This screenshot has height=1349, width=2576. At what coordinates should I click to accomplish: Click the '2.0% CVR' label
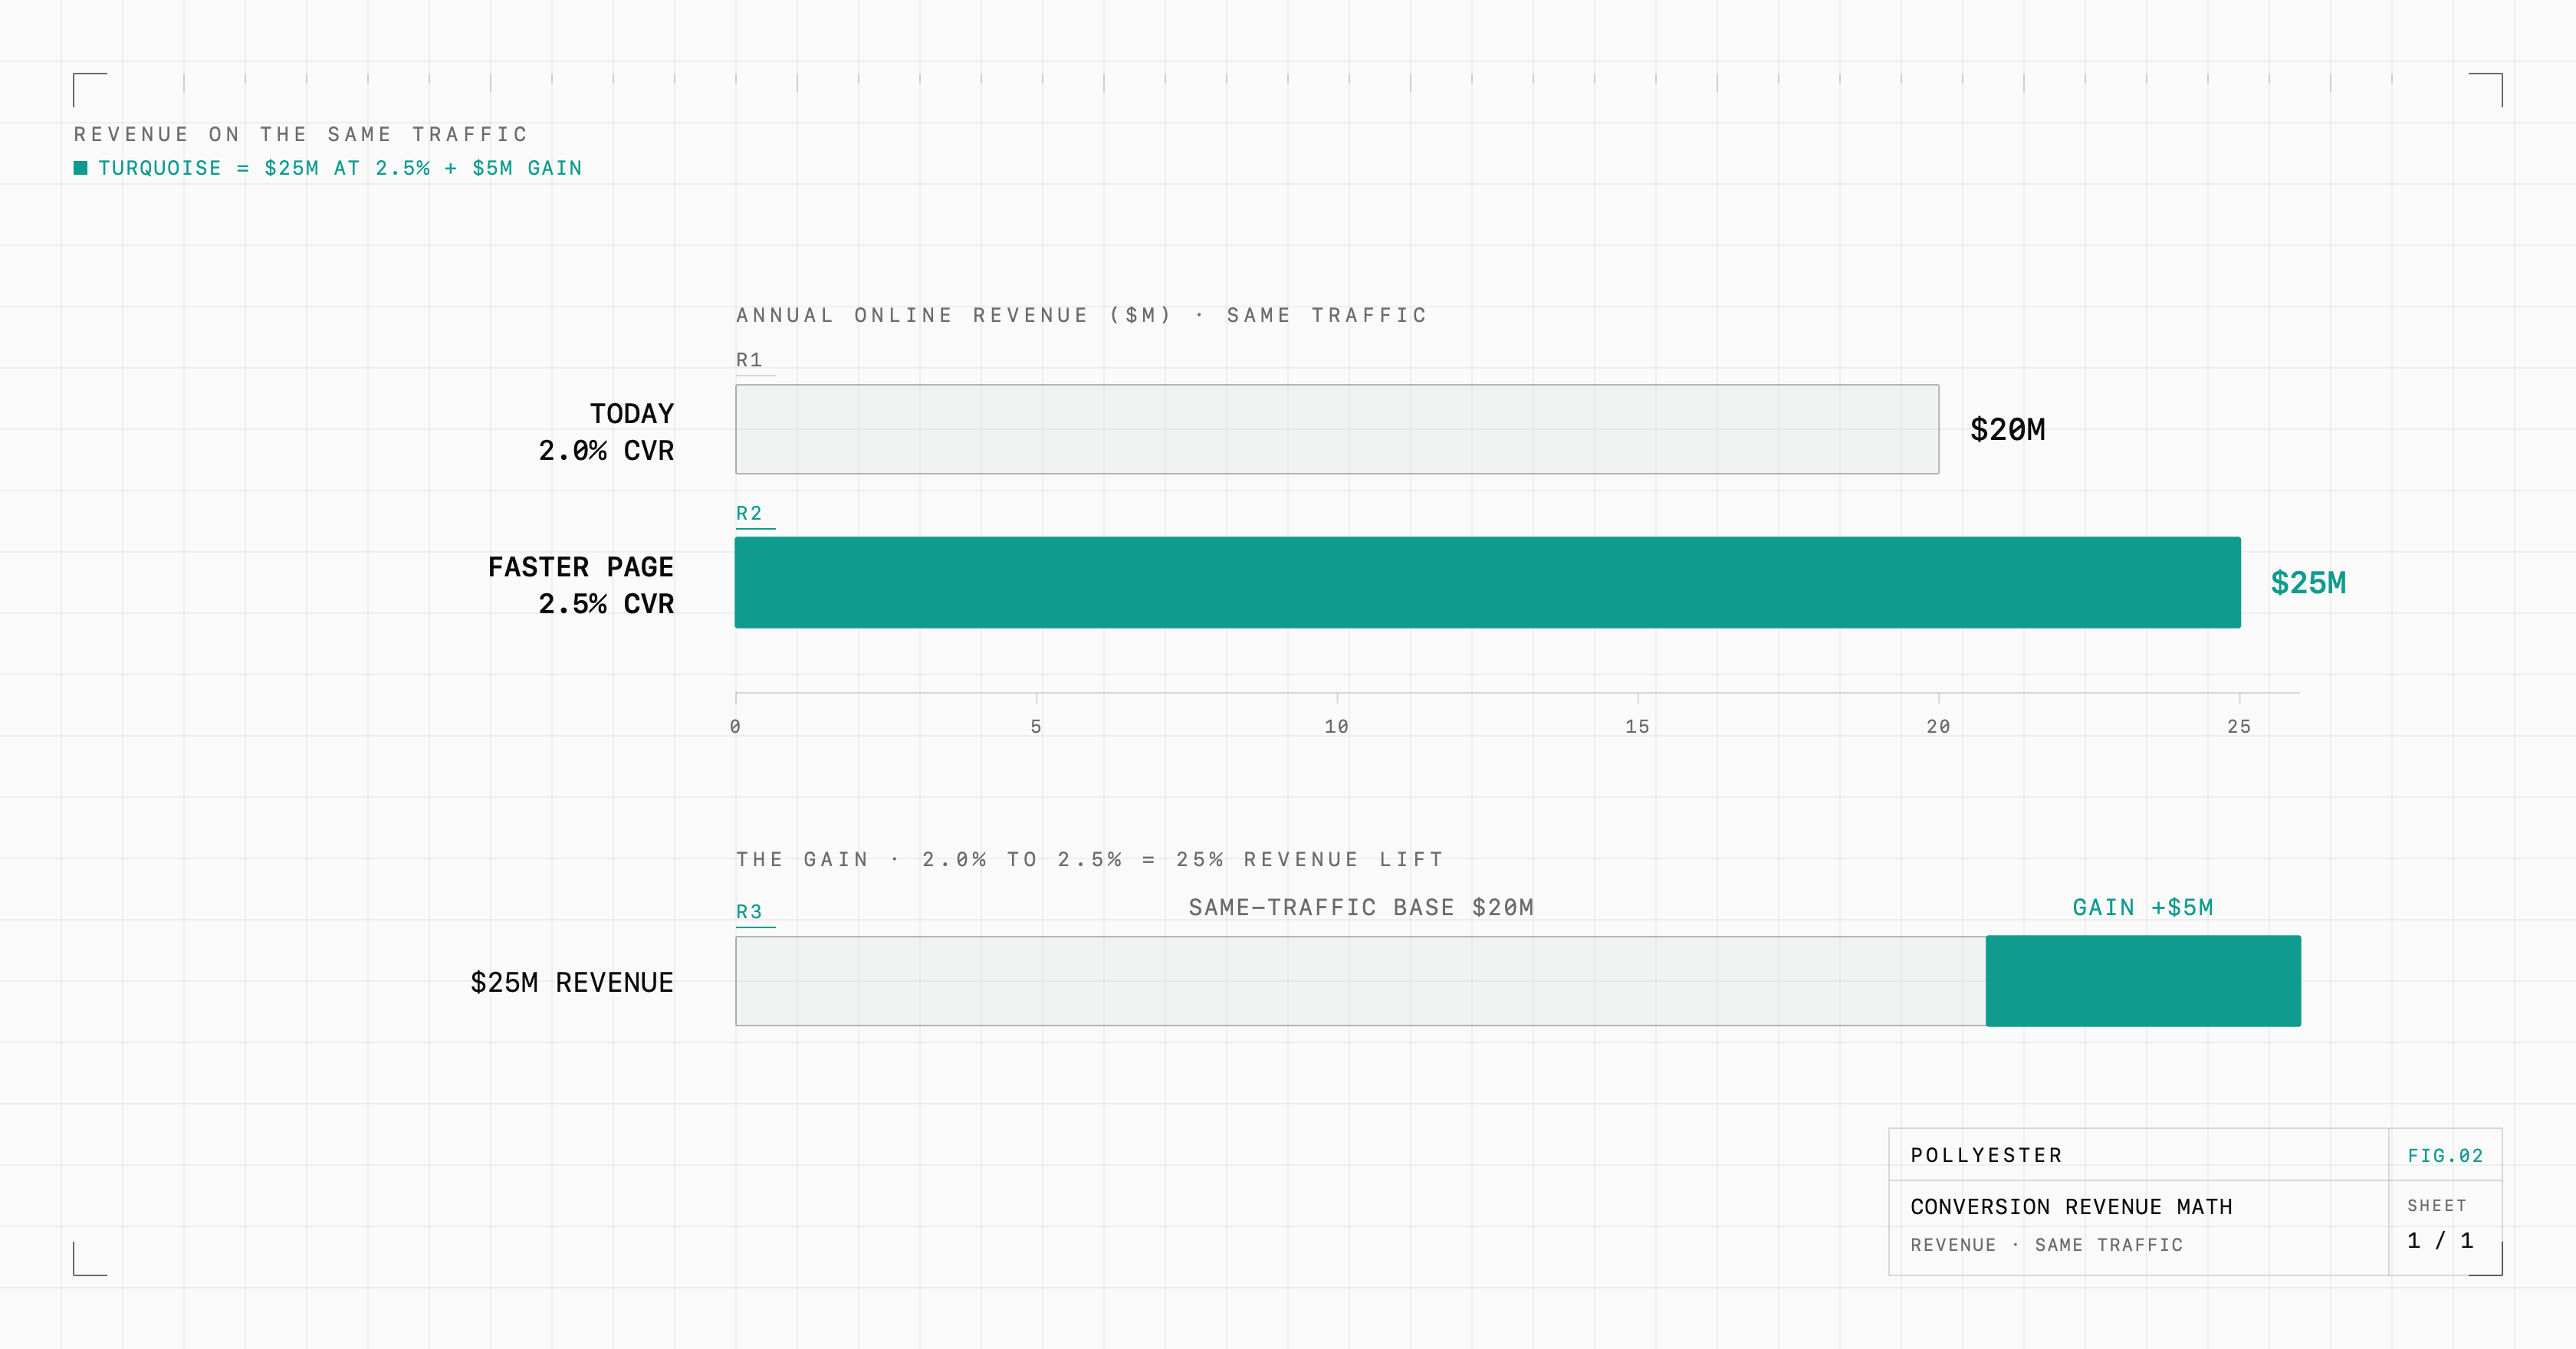coord(606,451)
